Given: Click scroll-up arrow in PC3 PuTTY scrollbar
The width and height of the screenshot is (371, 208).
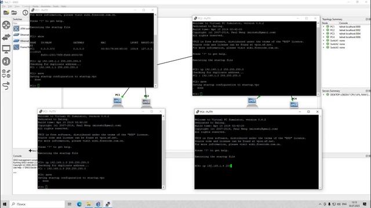Looking at the screenshot, I should click(x=163, y=116).
